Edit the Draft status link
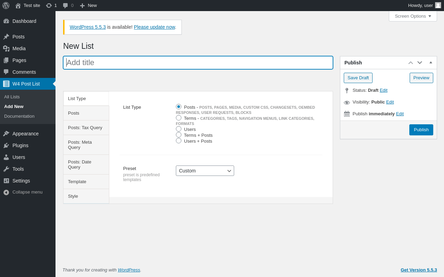Viewport: 444px width, 277px height. tap(384, 90)
